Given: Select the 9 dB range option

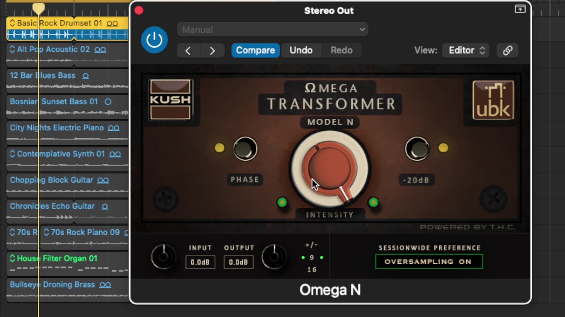Looking at the screenshot, I should pos(312,258).
